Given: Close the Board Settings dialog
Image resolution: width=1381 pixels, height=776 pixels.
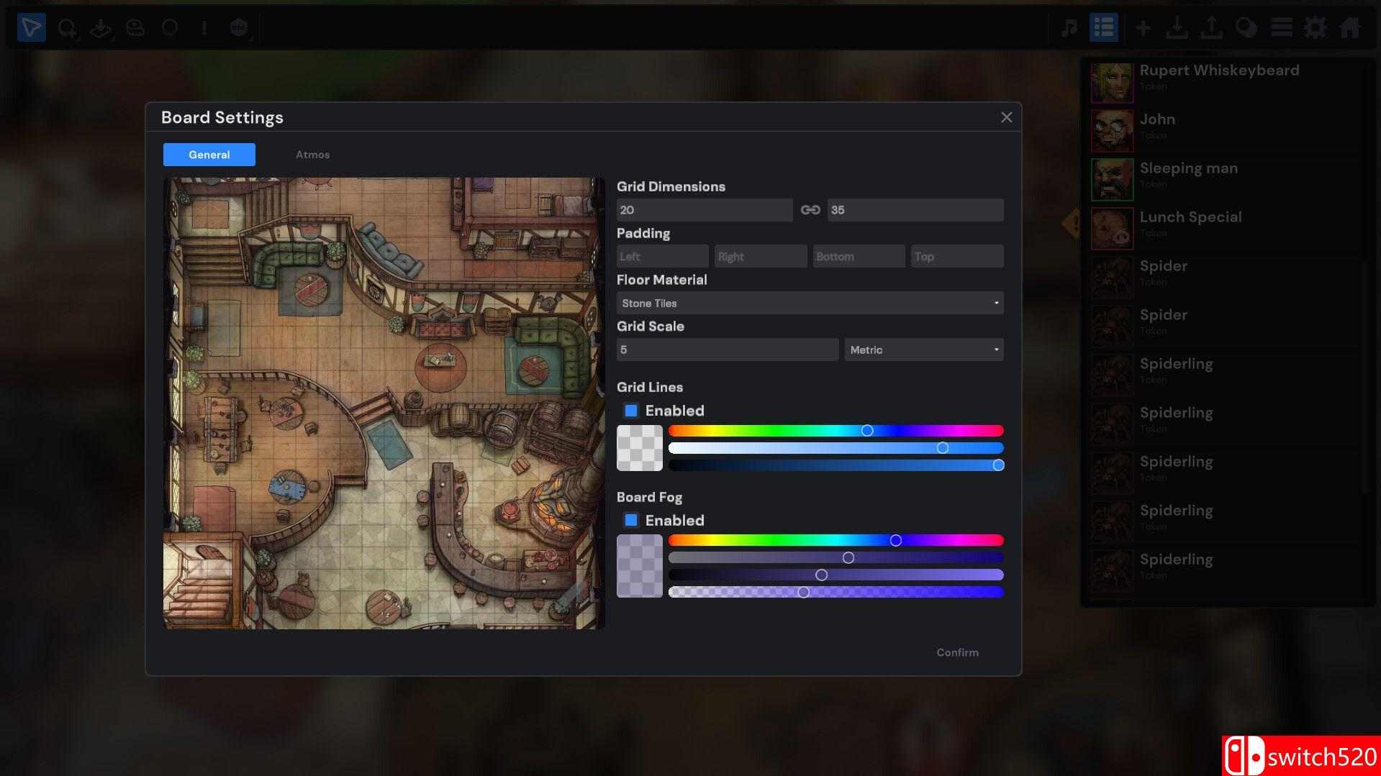Looking at the screenshot, I should coord(1006,117).
